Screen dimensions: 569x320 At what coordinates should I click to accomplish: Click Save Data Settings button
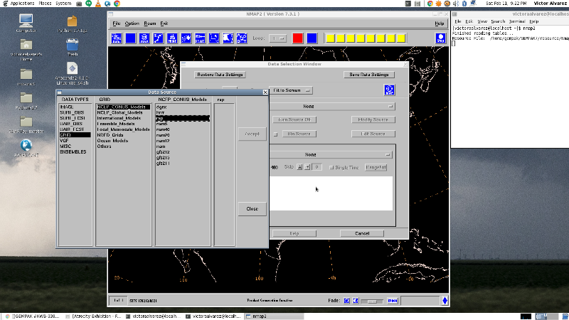[x=368, y=75]
